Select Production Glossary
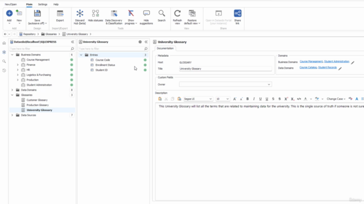This screenshot has width=364, height=204. tap(38, 105)
